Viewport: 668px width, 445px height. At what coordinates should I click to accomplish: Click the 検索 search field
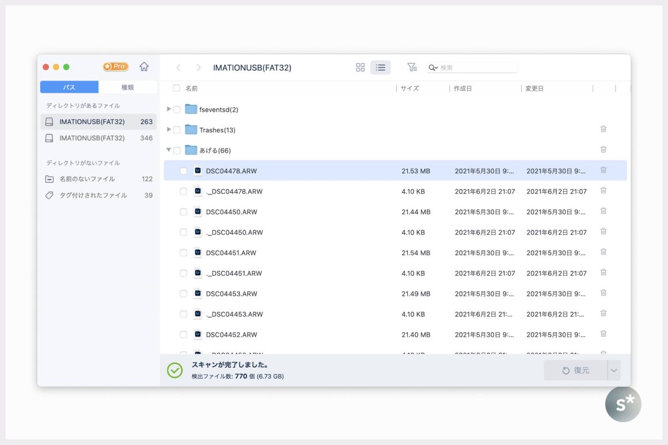[477, 68]
